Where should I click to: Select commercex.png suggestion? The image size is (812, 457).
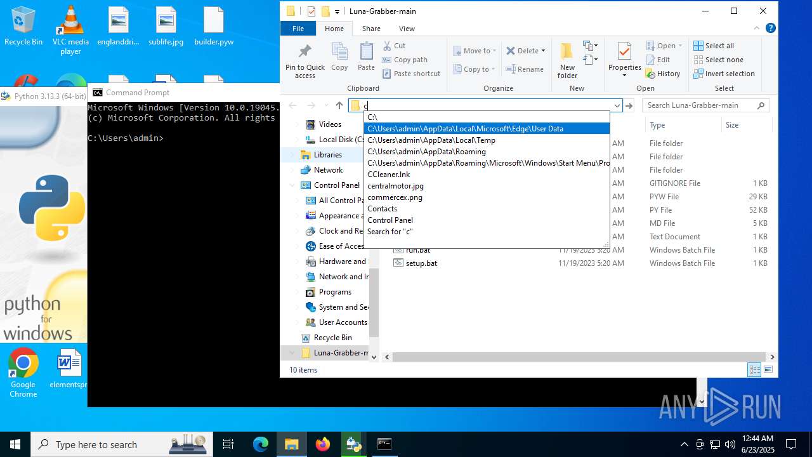[487, 197]
